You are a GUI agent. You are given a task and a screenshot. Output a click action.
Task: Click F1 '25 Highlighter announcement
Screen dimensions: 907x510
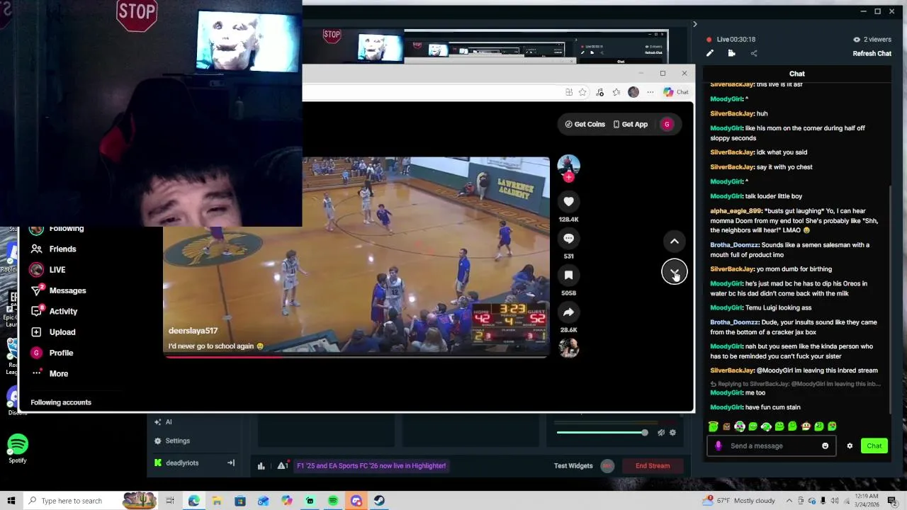[x=371, y=466]
